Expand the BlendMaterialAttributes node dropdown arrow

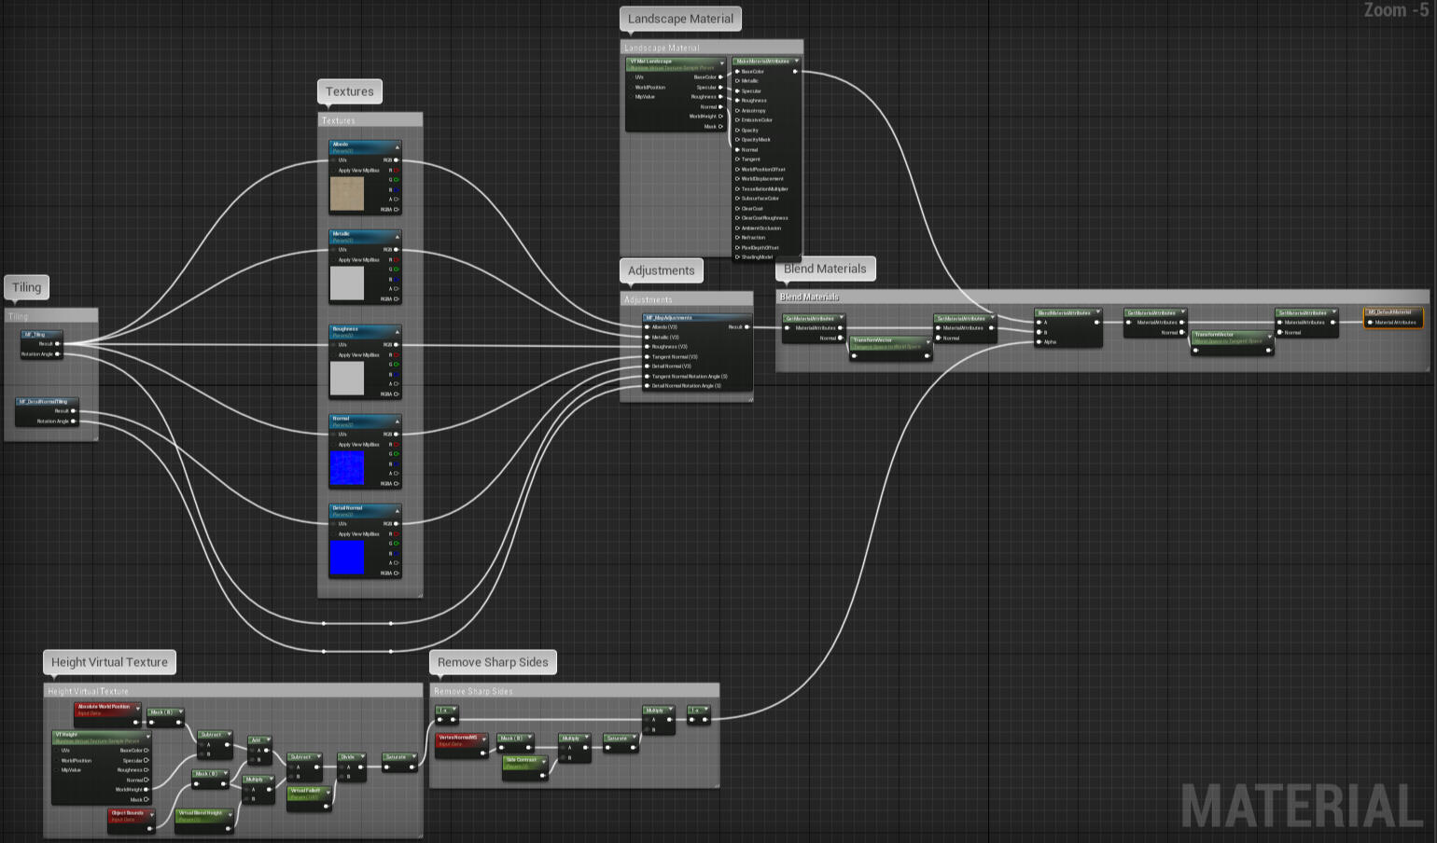pyautogui.click(x=1097, y=312)
